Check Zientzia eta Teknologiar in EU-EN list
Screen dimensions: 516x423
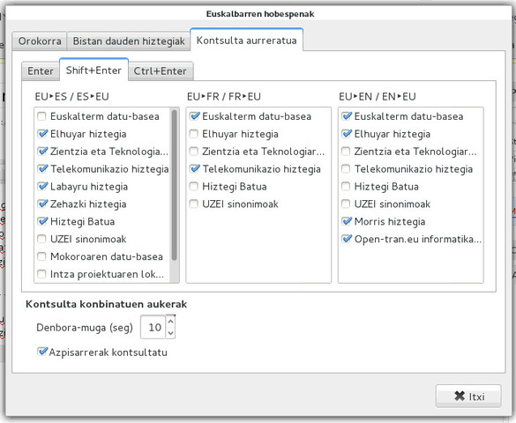click(346, 152)
